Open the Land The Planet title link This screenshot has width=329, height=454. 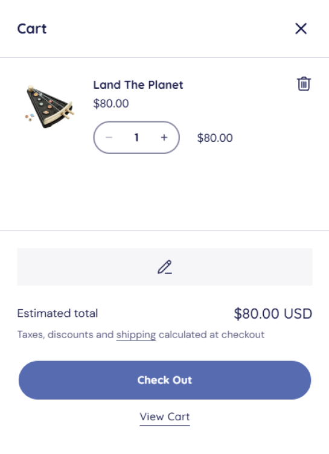tap(138, 85)
